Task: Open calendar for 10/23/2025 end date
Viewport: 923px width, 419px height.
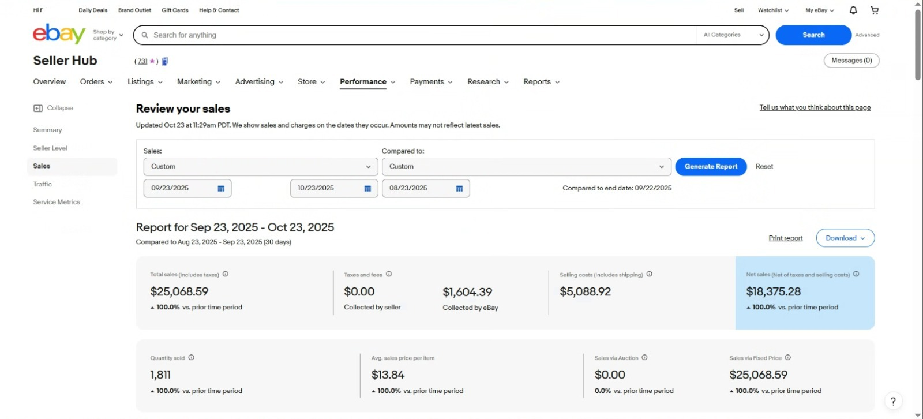Action: tap(367, 189)
